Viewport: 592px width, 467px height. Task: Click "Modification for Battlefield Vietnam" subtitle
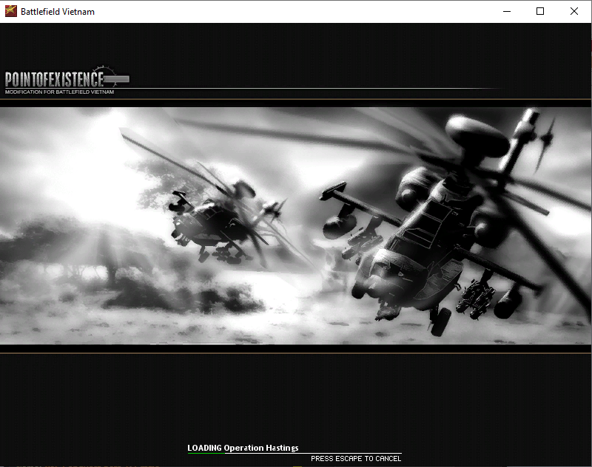point(59,92)
